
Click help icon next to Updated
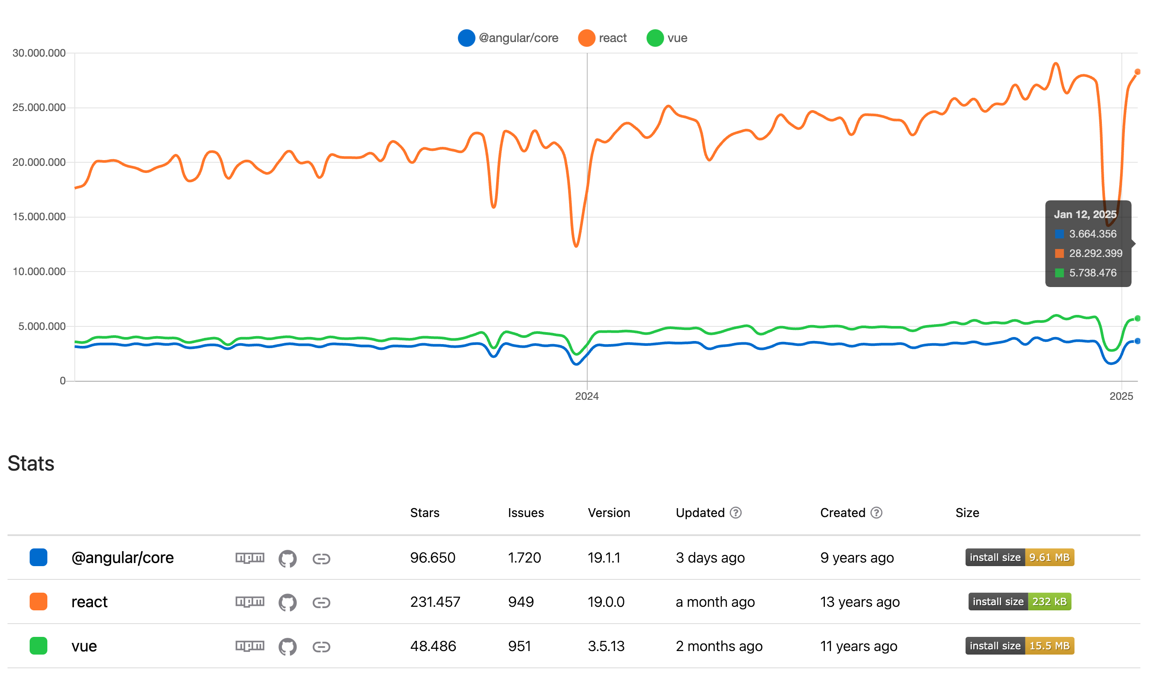(735, 513)
